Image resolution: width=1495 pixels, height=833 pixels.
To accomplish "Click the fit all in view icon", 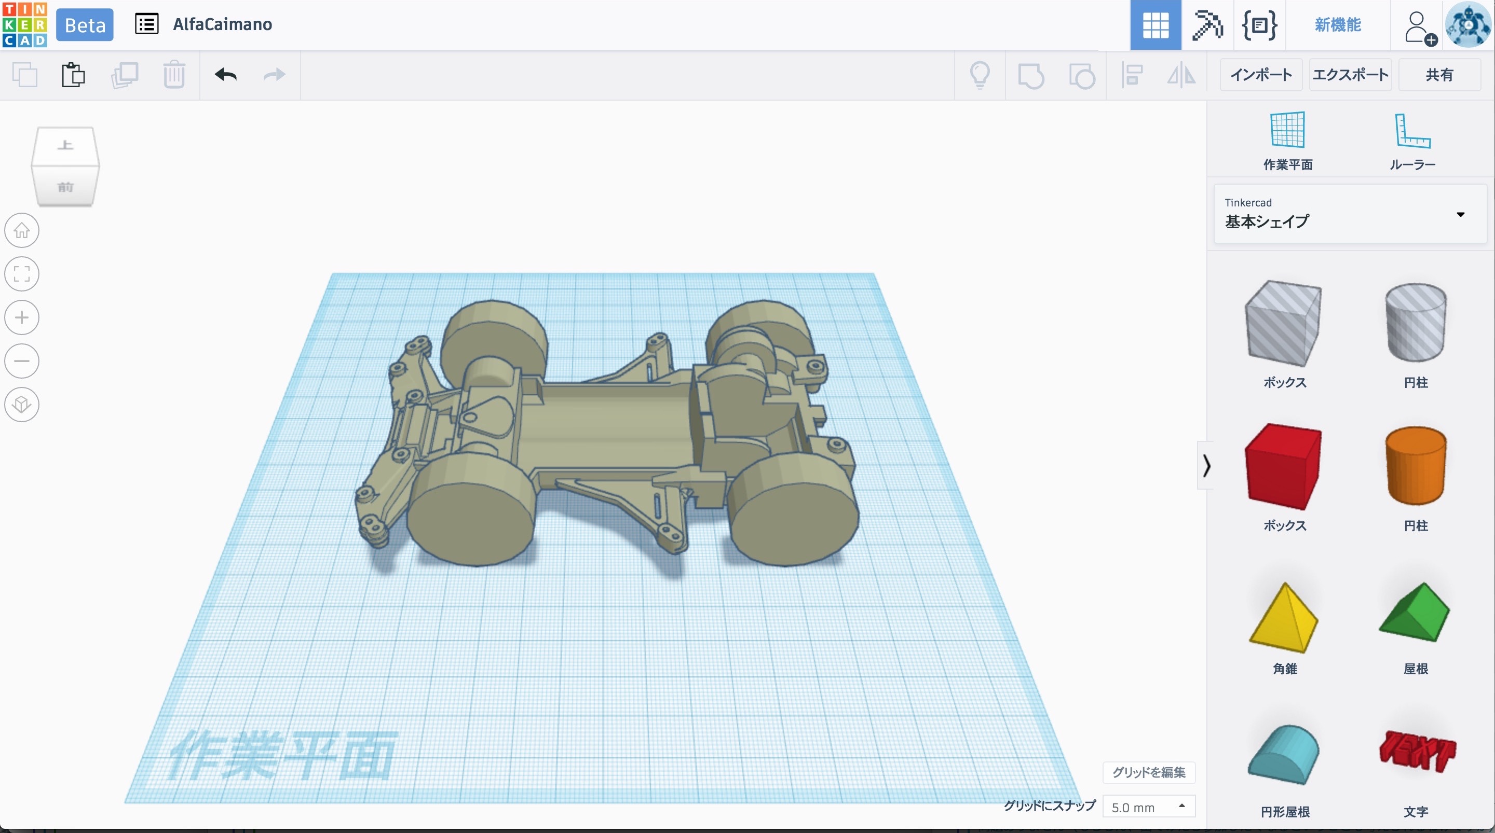I will (x=22, y=274).
